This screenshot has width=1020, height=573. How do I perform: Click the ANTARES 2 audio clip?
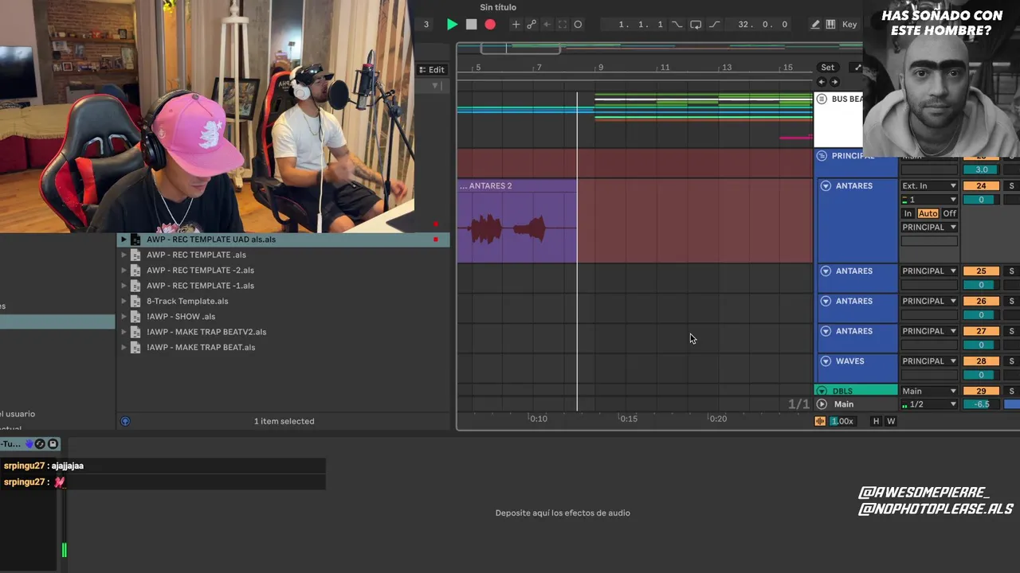point(516,220)
